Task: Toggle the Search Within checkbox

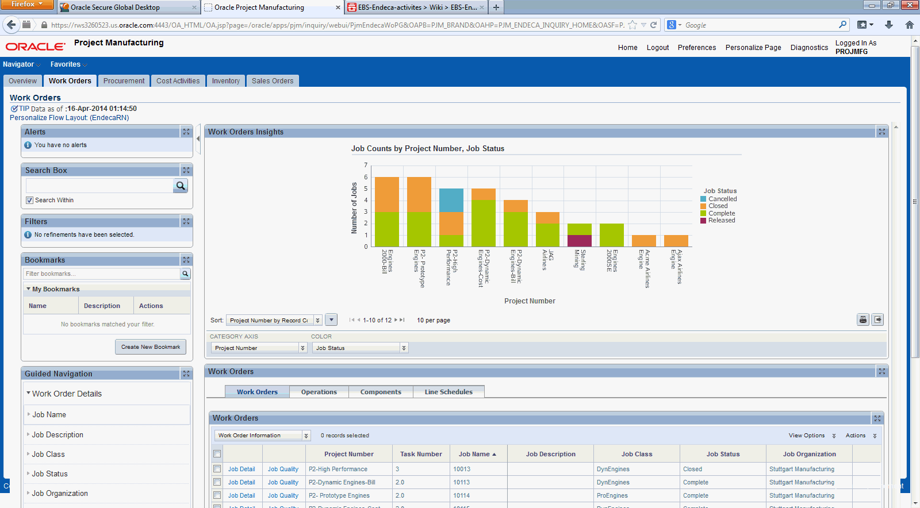Action: [x=29, y=200]
